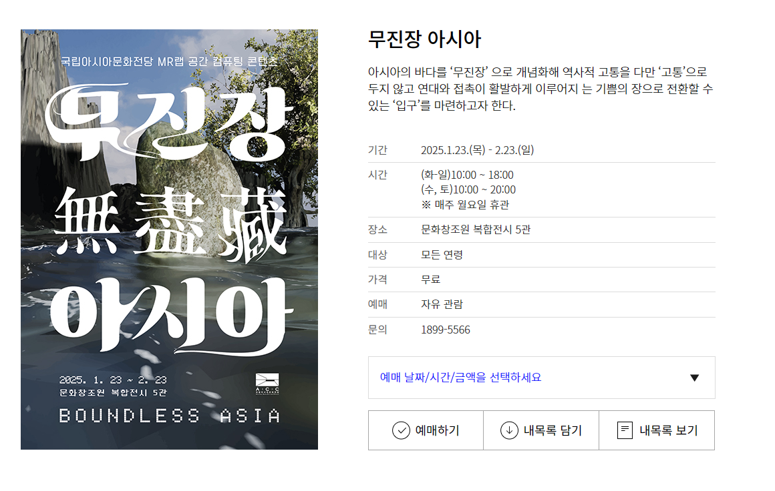Click the 문의 row label
The image size is (775, 491).
coord(377,330)
